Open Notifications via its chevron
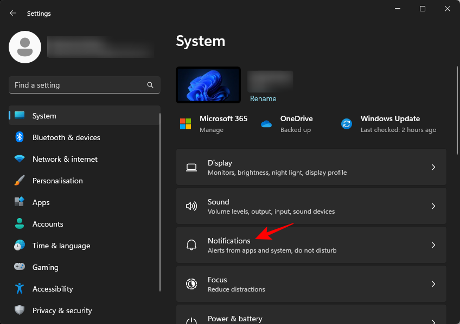 pyautogui.click(x=433, y=245)
